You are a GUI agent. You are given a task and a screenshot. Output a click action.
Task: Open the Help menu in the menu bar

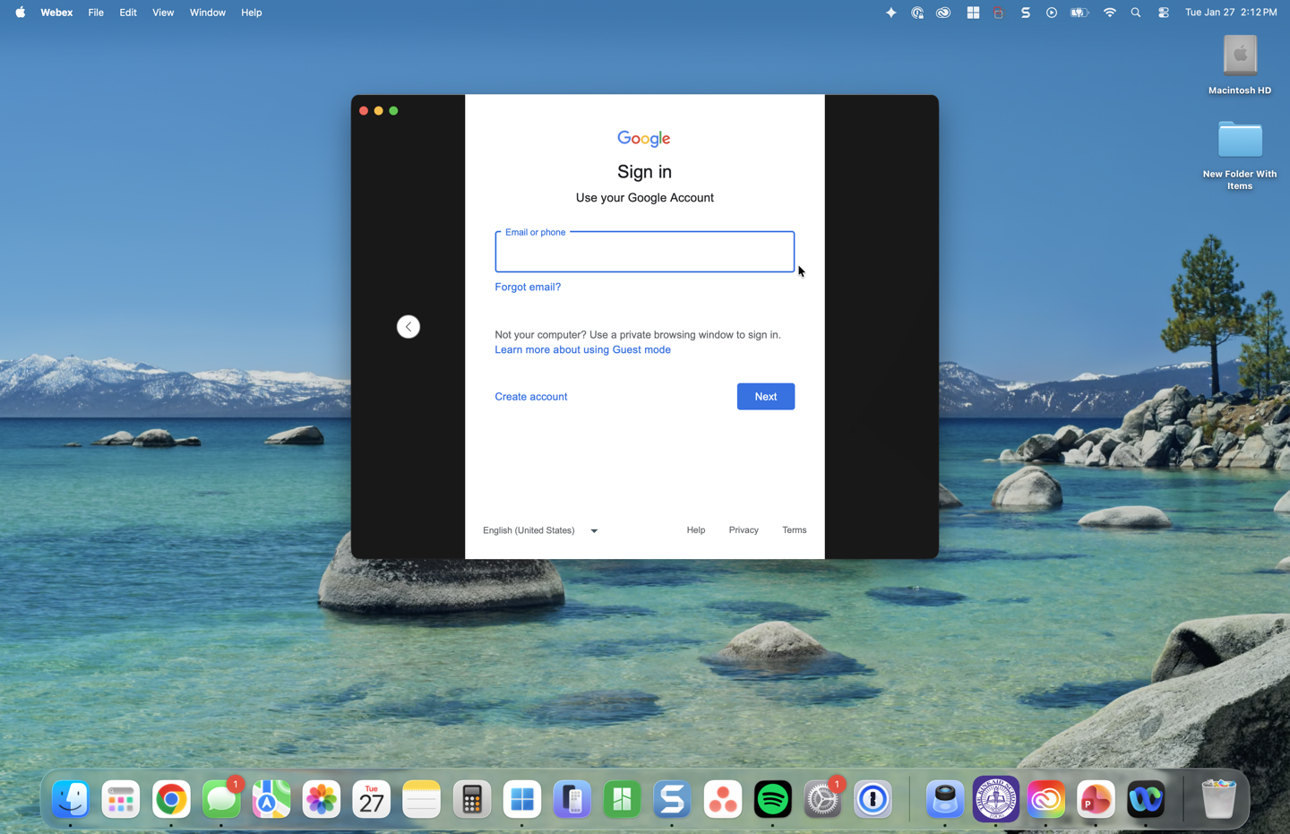(x=252, y=13)
